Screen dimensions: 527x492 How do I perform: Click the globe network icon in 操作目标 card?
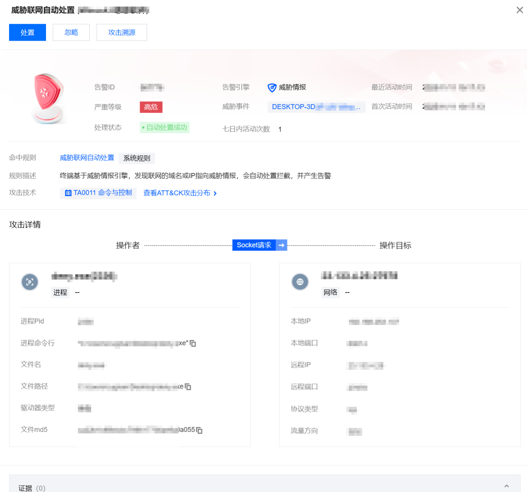[300, 282]
